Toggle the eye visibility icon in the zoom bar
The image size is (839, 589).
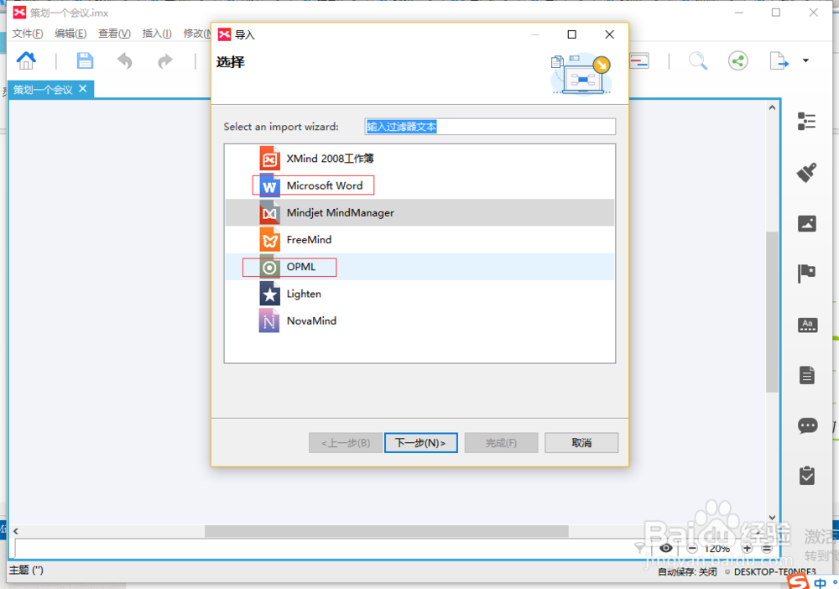(x=665, y=548)
